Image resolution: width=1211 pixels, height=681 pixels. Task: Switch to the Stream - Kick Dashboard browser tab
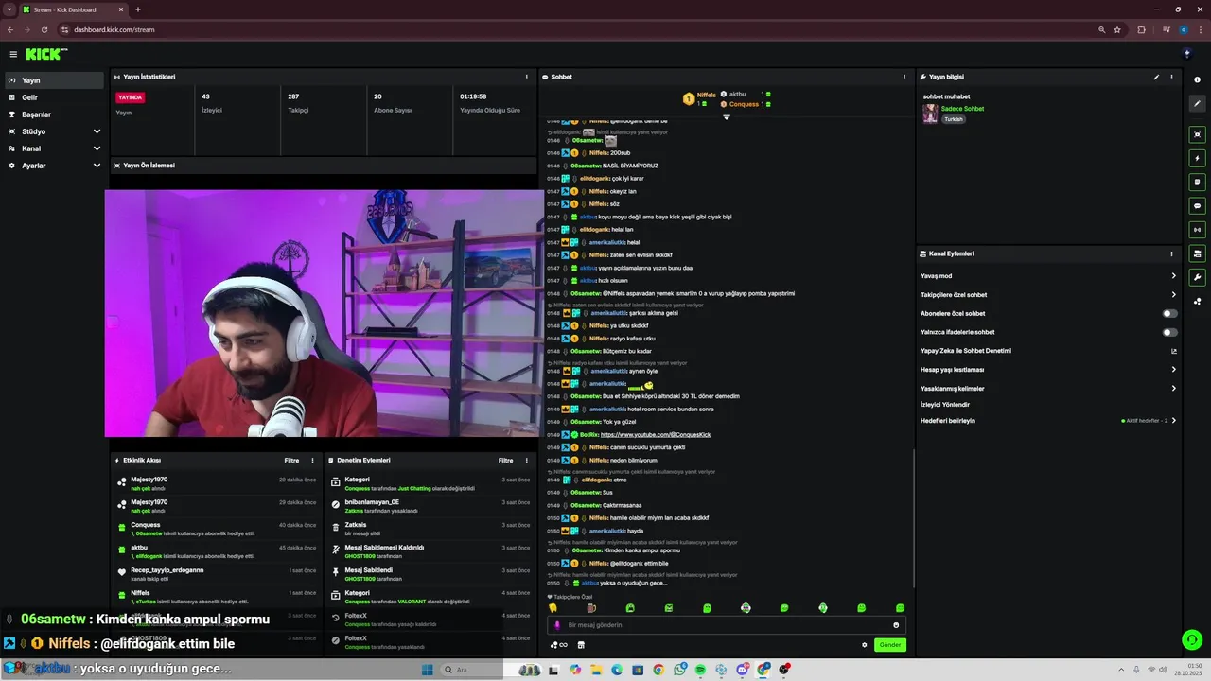tap(74, 9)
